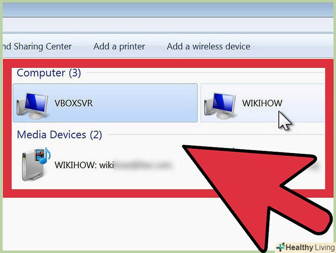Image resolution: width=336 pixels, height=253 pixels.
Task: Click the WIKIHOW: wiki media device label
Action: (84, 165)
